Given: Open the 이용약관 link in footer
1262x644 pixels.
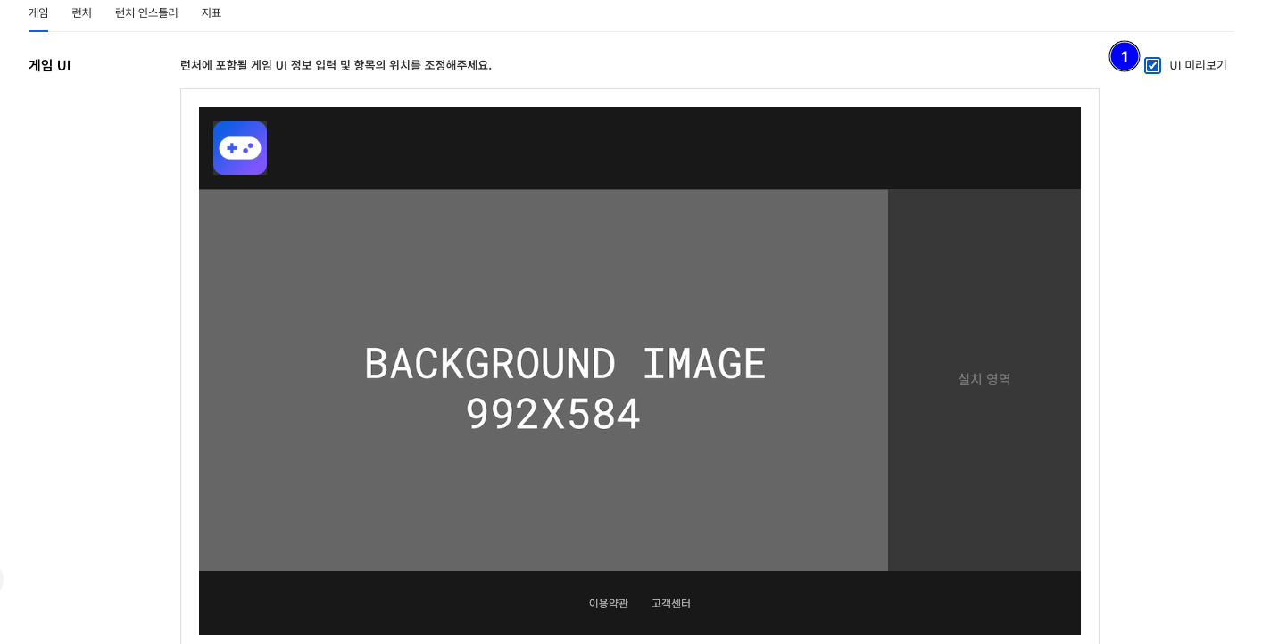Looking at the screenshot, I should [608, 603].
